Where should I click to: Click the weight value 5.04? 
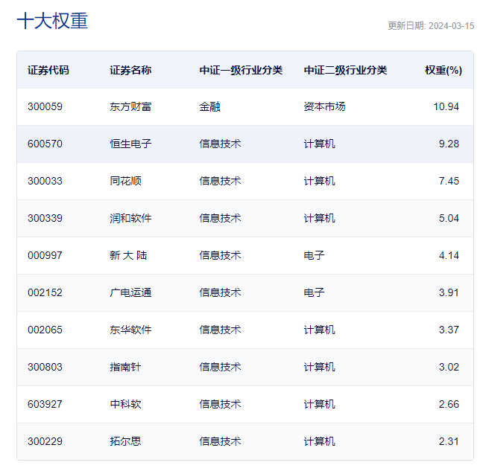pos(449,218)
